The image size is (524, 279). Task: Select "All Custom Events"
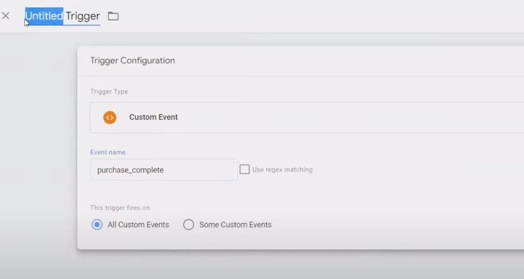point(137,224)
